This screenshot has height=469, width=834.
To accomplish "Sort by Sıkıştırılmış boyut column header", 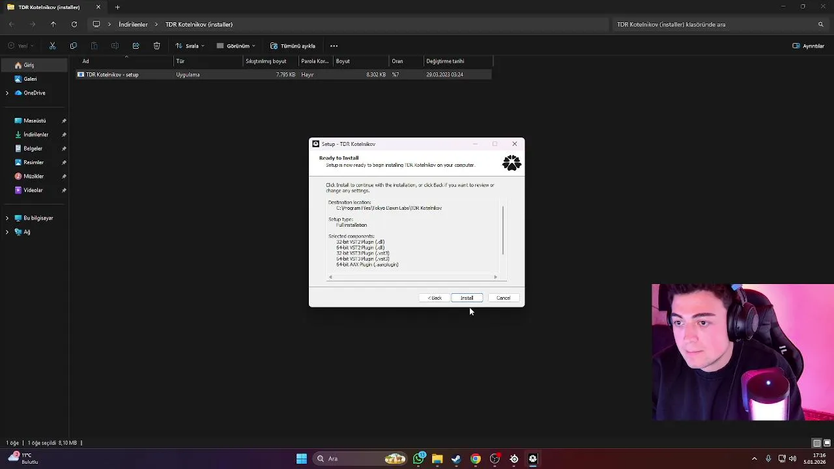I will click(270, 61).
